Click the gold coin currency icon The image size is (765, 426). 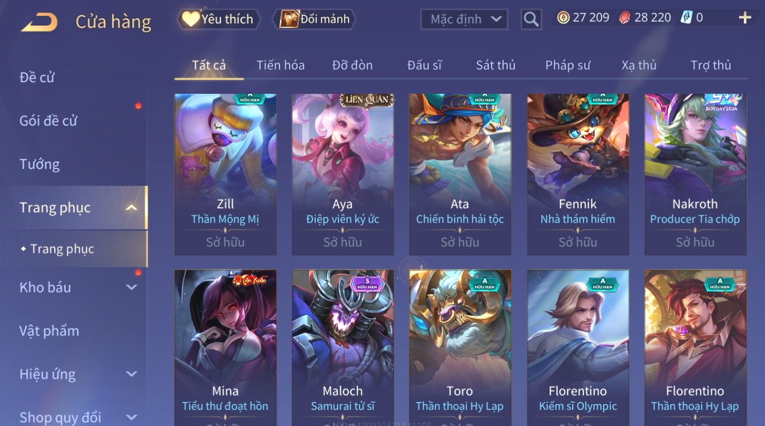point(563,18)
